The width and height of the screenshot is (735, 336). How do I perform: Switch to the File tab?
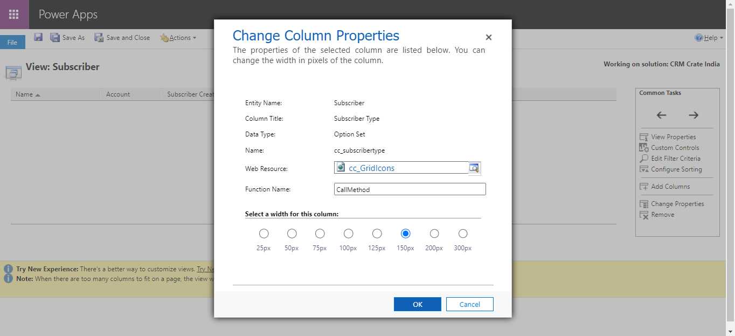[12, 41]
